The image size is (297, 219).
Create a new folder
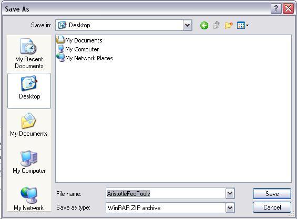tap(229, 25)
